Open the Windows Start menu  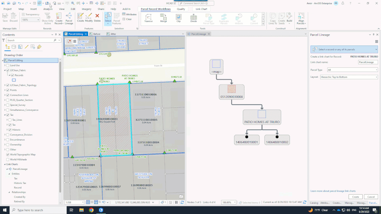5,210
